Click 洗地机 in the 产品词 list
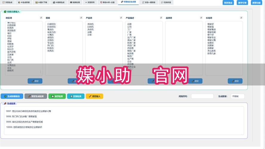This screenshot has width=265, height=149. 90,24
